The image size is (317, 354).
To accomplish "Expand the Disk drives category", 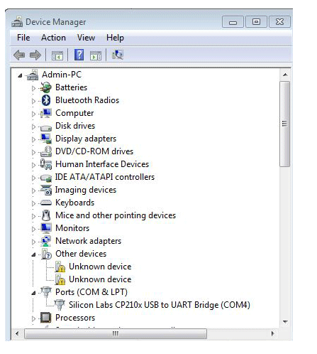I will [33, 127].
